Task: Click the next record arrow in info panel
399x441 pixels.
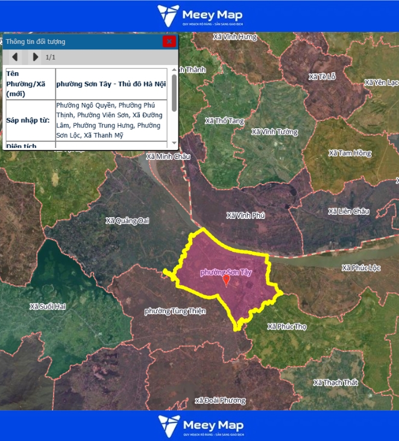Action: pos(35,57)
